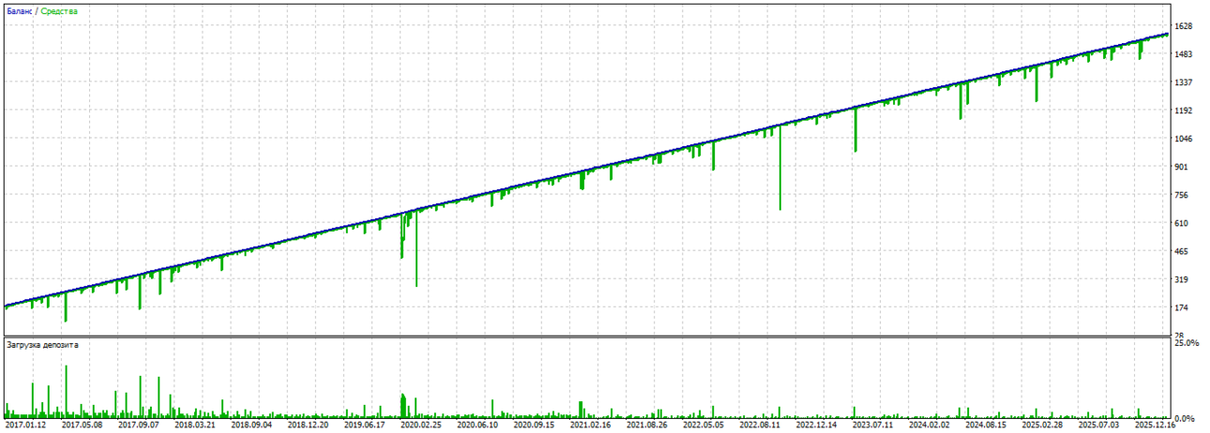Select the 2025.12.16 date label
Screen dimensions: 1210x433
pyautogui.click(x=1155, y=425)
